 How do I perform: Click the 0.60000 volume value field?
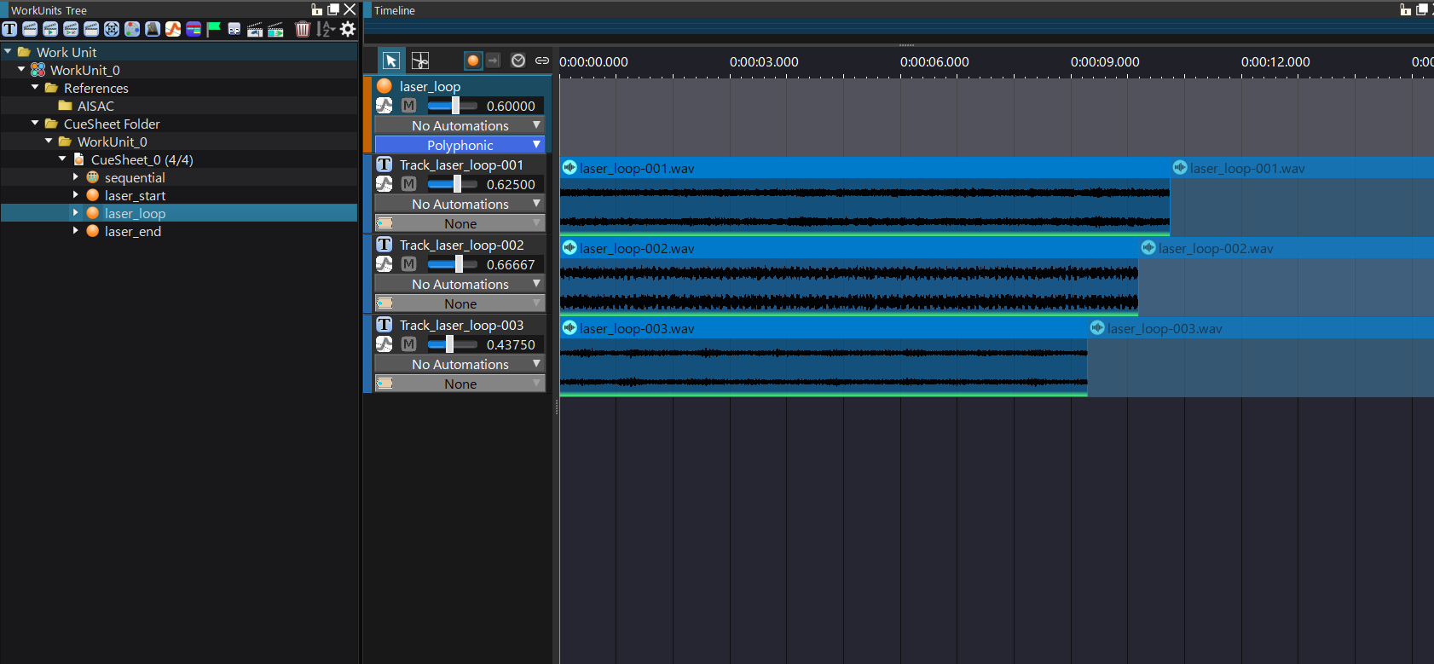tap(511, 106)
